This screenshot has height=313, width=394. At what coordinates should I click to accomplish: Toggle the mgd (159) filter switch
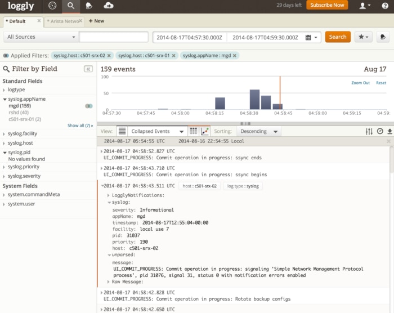point(88,106)
